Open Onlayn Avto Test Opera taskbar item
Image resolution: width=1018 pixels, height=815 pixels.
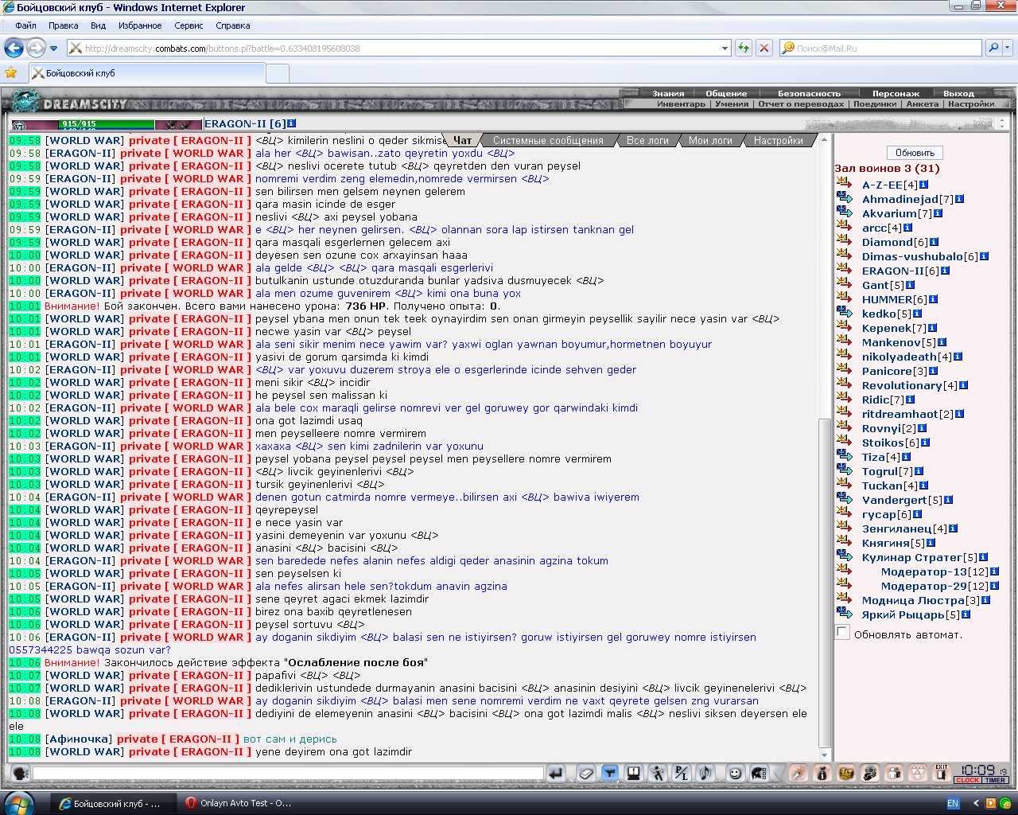[237, 803]
